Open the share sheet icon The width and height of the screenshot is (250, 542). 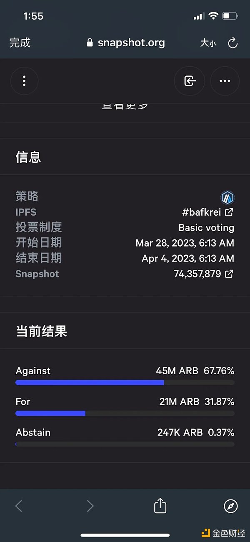tap(160, 506)
